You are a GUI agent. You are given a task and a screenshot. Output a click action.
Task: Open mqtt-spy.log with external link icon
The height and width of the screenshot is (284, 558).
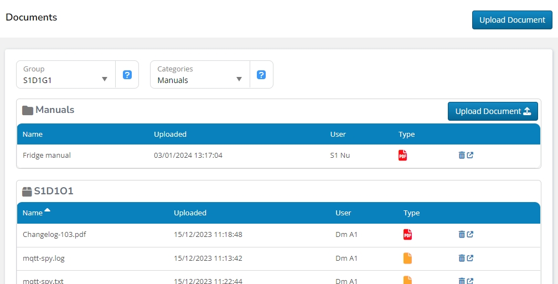[x=470, y=258]
